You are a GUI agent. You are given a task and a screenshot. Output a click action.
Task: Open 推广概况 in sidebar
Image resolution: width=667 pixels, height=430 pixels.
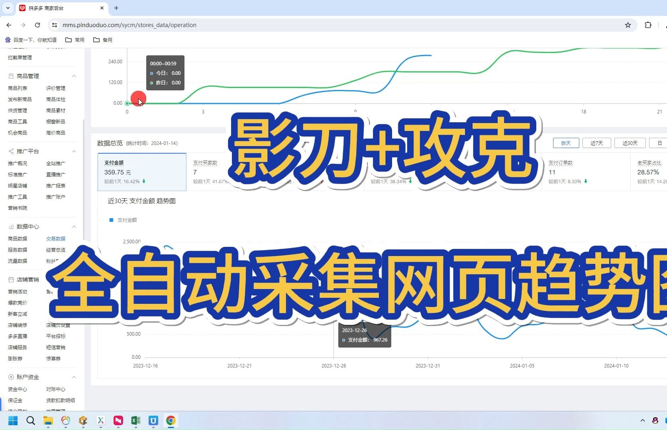click(x=18, y=164)
